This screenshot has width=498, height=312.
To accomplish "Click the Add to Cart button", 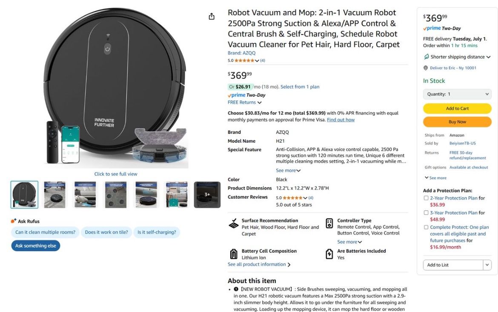I will point(457,108).
